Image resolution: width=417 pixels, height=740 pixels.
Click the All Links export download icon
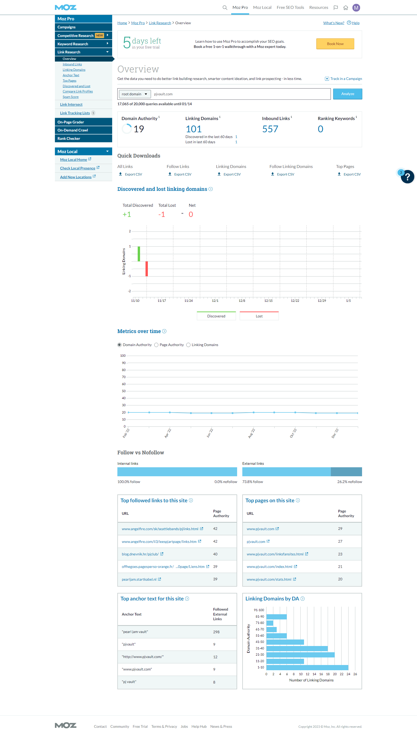pos(120,174)
